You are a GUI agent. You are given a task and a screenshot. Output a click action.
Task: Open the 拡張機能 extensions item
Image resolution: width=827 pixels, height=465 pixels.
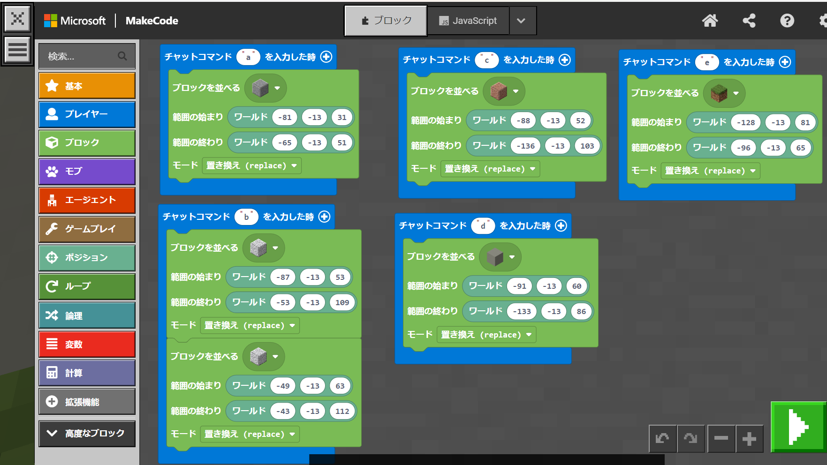point(87,402)
